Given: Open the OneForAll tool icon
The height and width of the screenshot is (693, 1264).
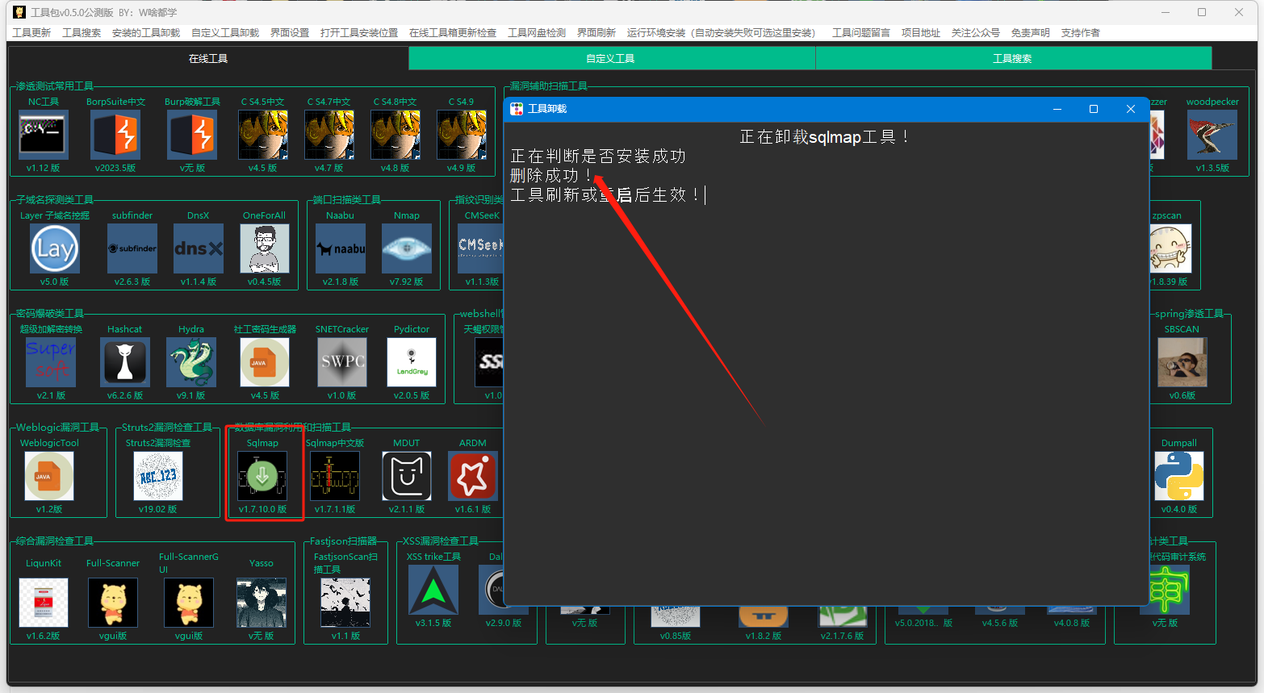Looking at the screenshot, I should click(265, 248).
